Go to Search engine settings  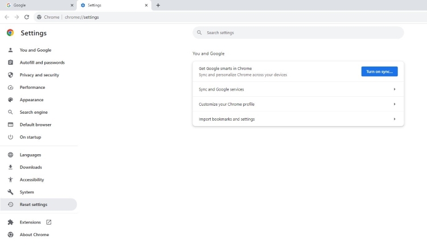click(39, 112)
